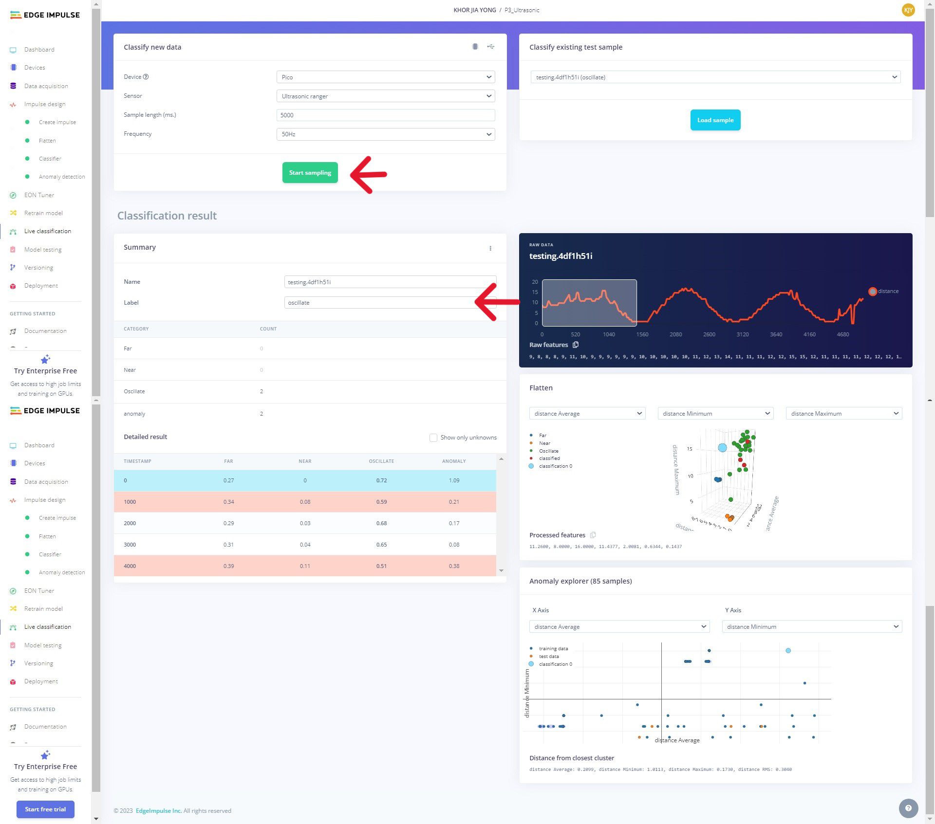Open the Frequency 50Hz dropdown
The width and height of the screenshot is (935, 824).
pyautogui.click(x=385, y=134)
